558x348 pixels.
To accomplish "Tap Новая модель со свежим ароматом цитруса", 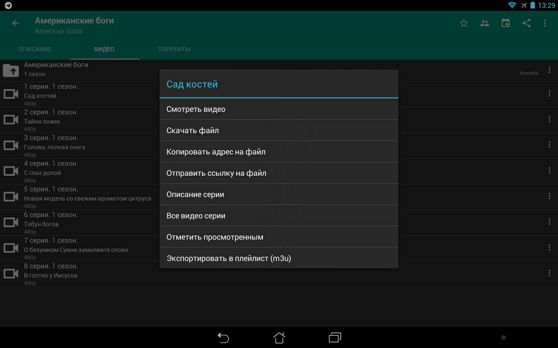I will pyautogui.click(x=88, y=198).
